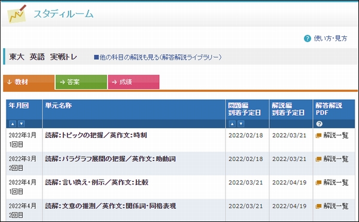
Task: Click folder icon in 2022年4月 2回目 row
Action: pyautogui.click(x=318, y=206)
